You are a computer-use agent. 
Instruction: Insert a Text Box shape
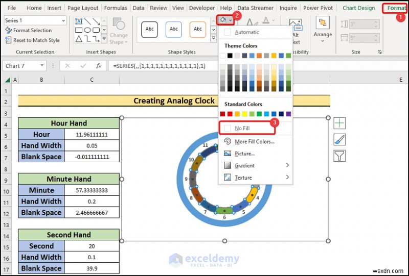click(x=79, y=21)
